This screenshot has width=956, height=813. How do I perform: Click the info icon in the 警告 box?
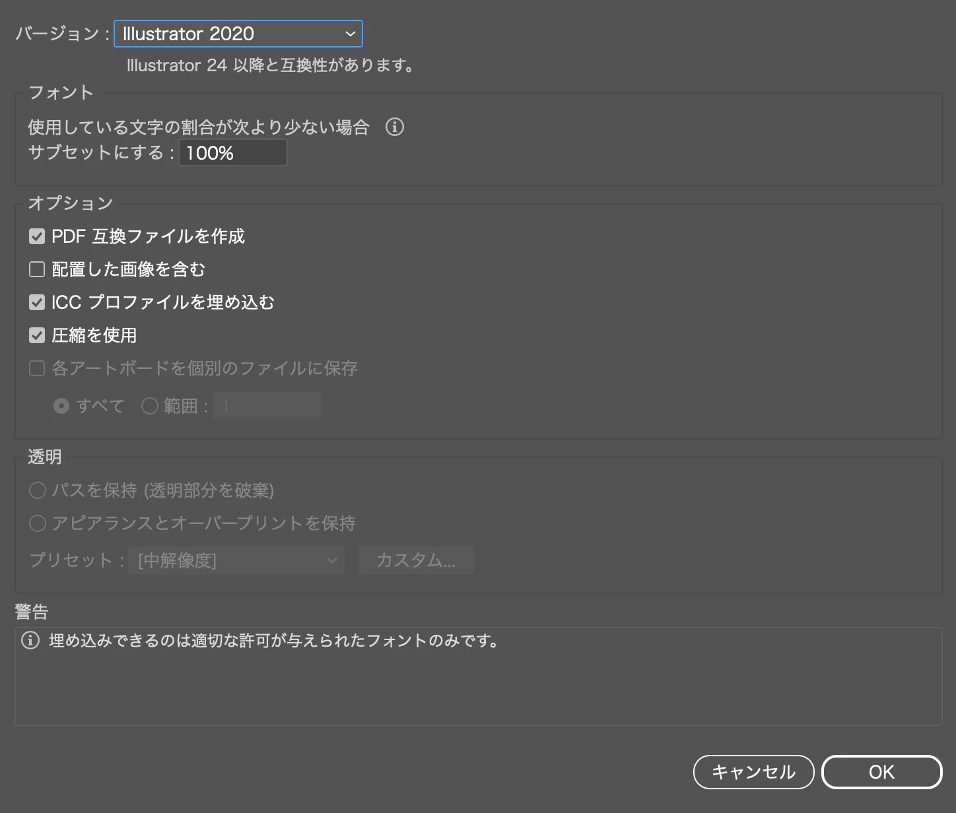coord(30,640)
